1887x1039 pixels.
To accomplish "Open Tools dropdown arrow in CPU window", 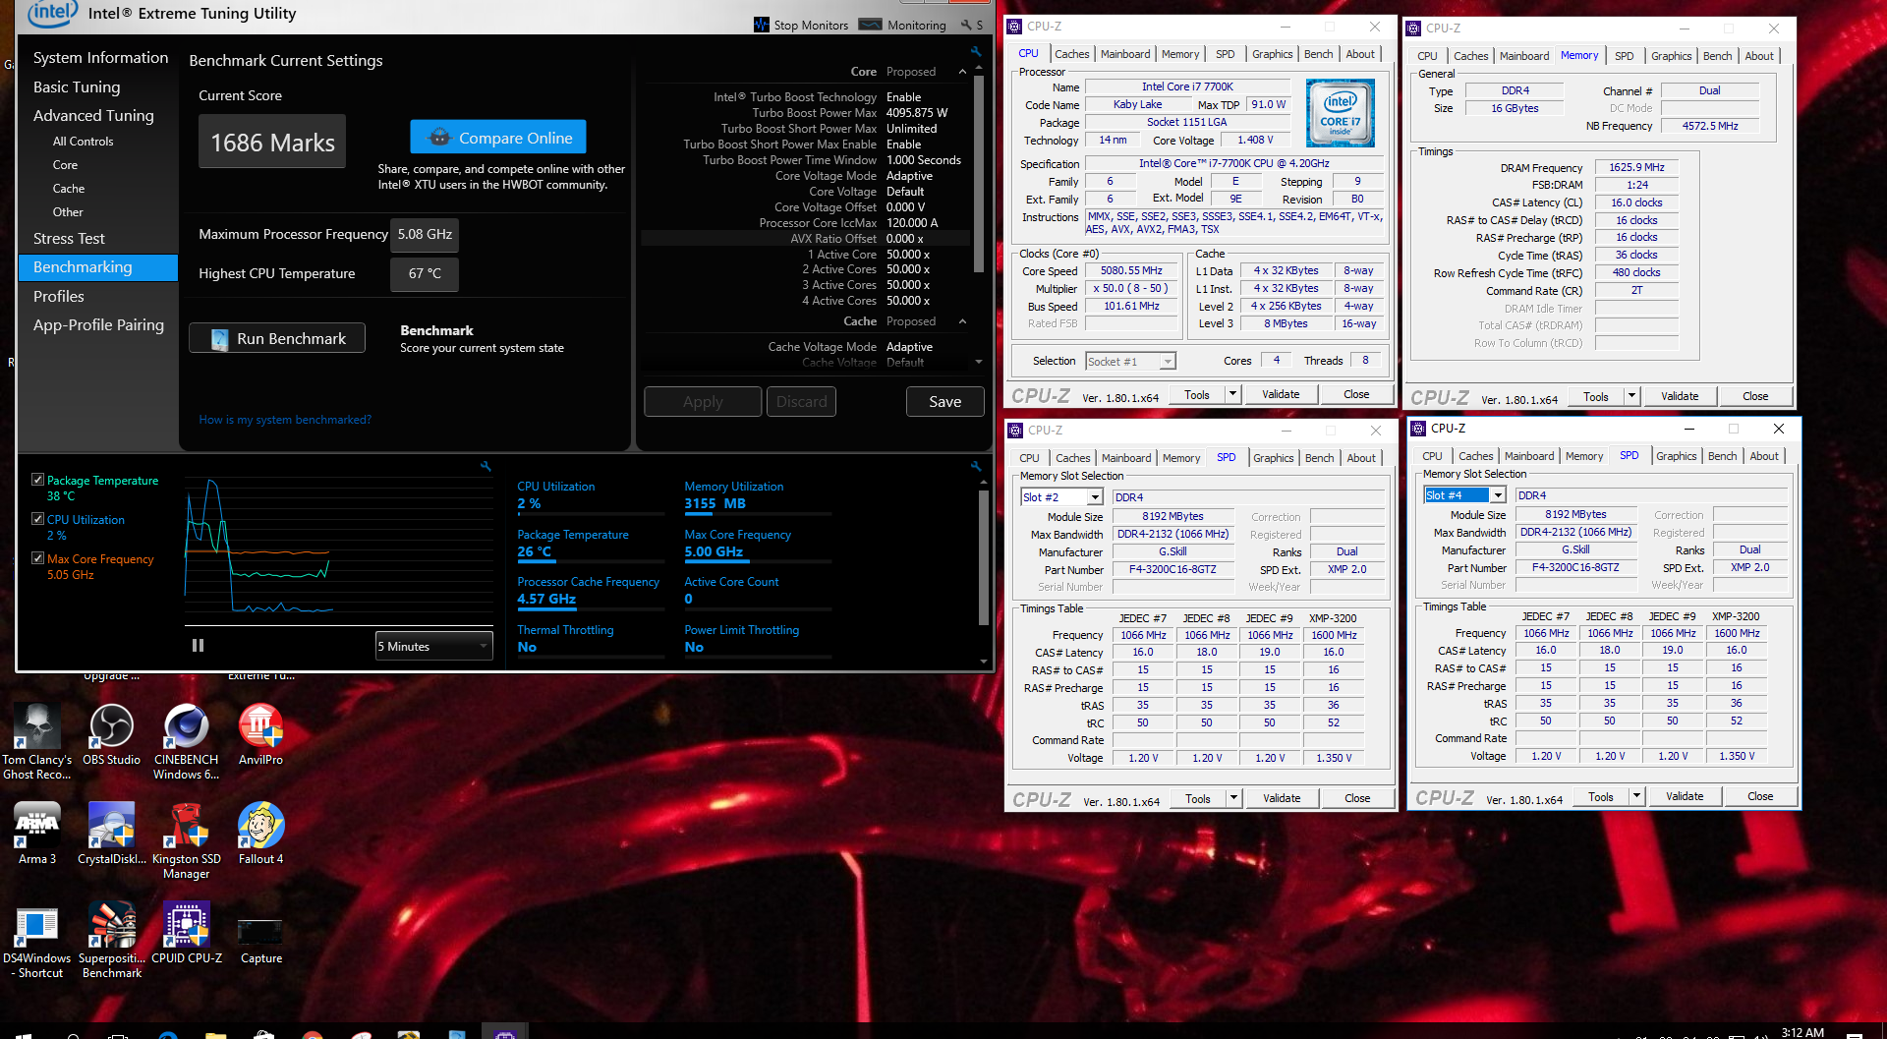I will click(1232, 394).
